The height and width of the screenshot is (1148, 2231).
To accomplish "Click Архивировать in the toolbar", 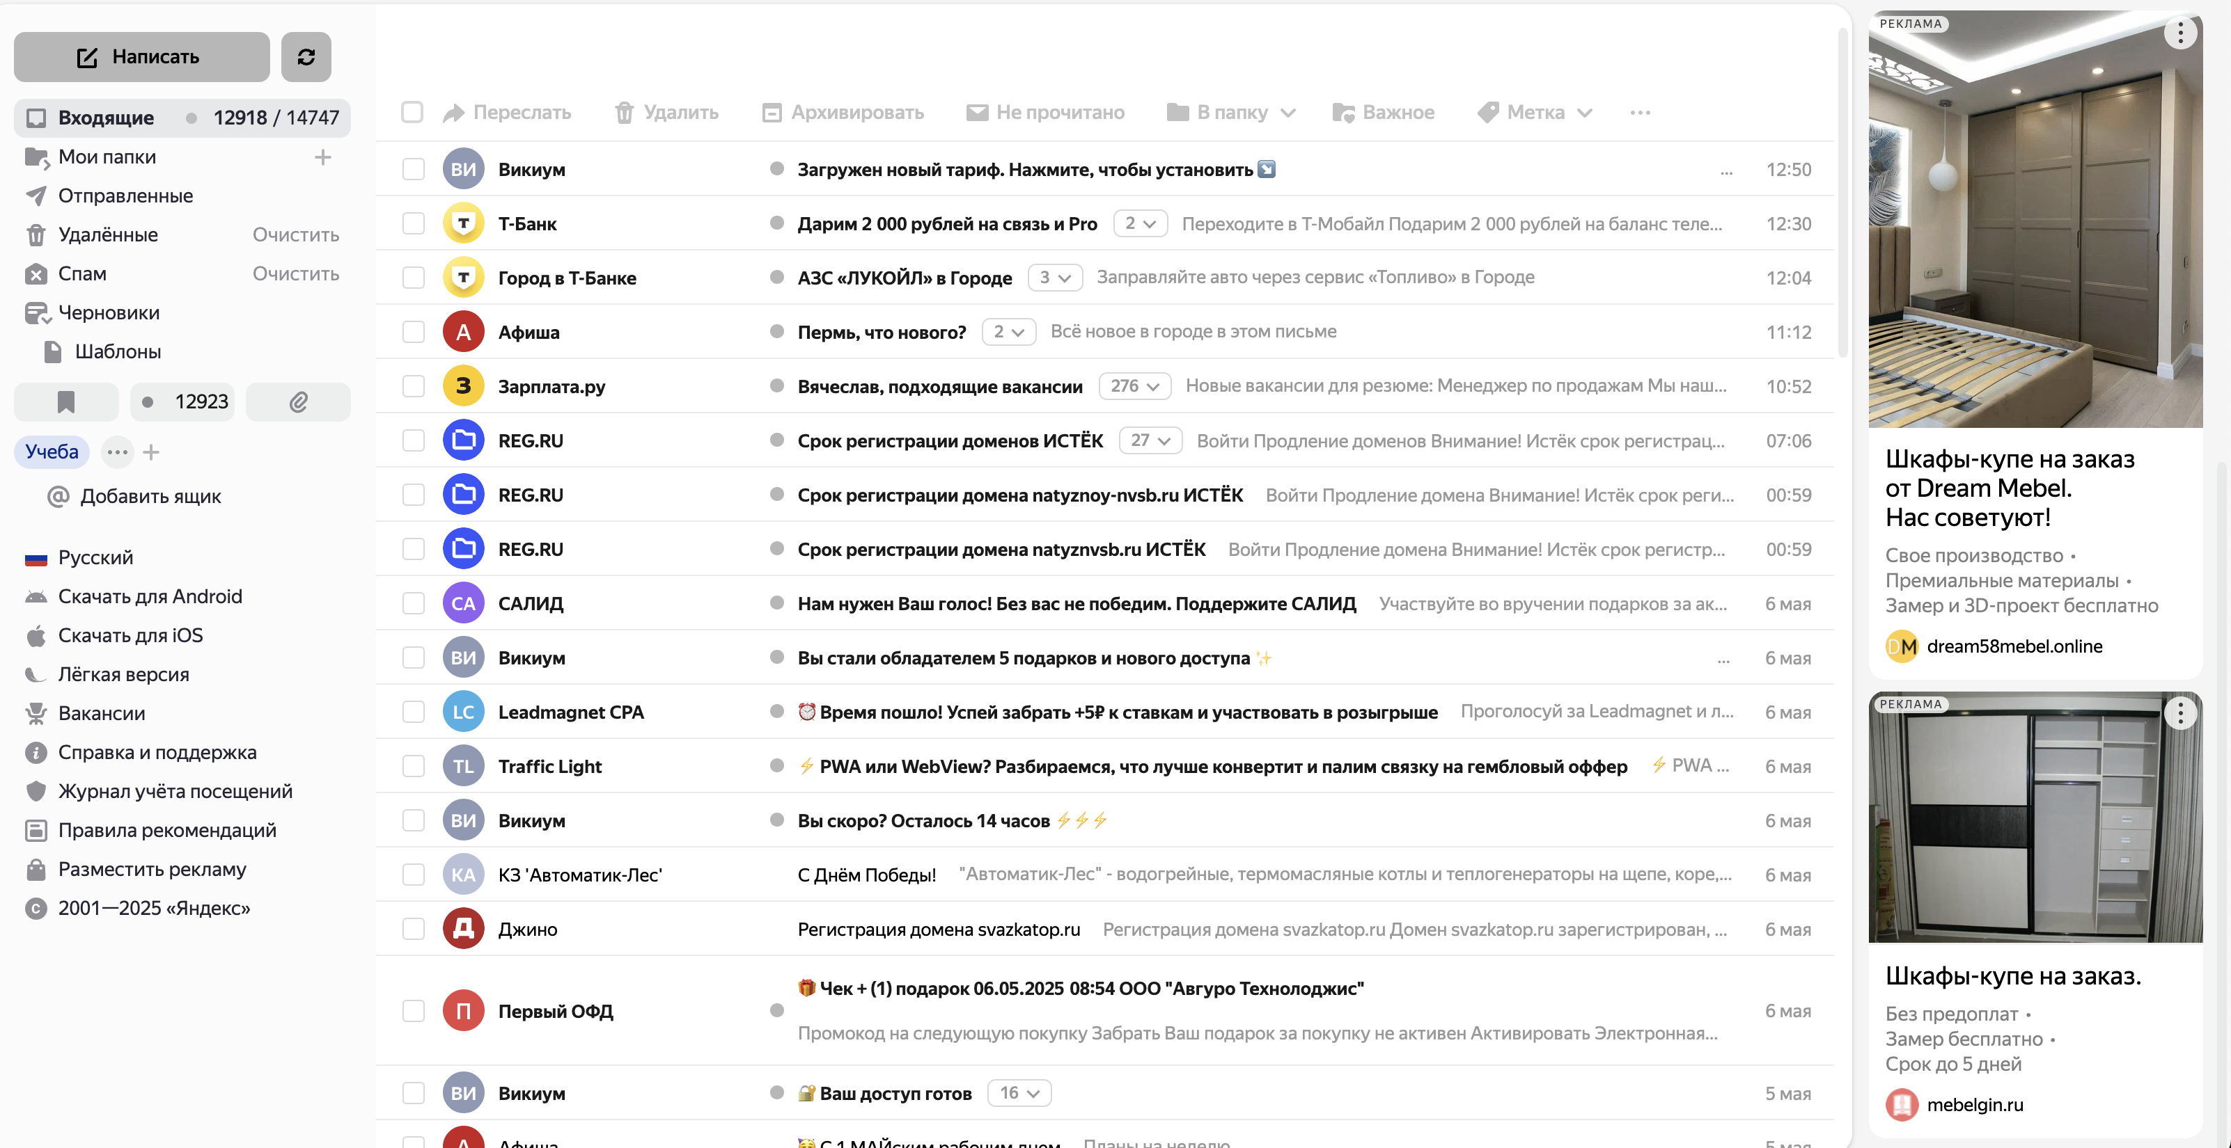I will coord(843,113).
